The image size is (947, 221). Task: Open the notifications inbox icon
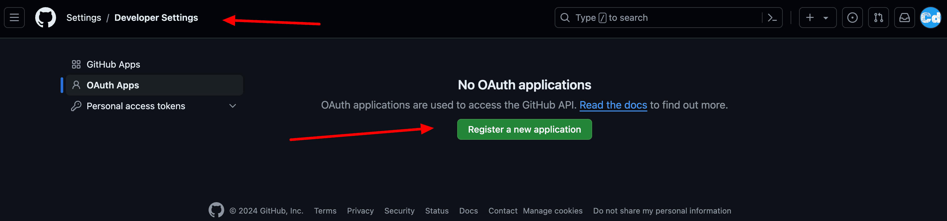tap(904, 18)
